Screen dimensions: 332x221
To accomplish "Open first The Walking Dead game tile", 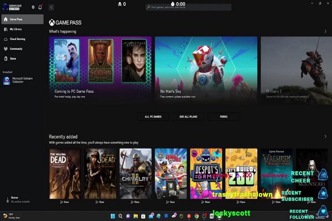I will pos(65,173).
